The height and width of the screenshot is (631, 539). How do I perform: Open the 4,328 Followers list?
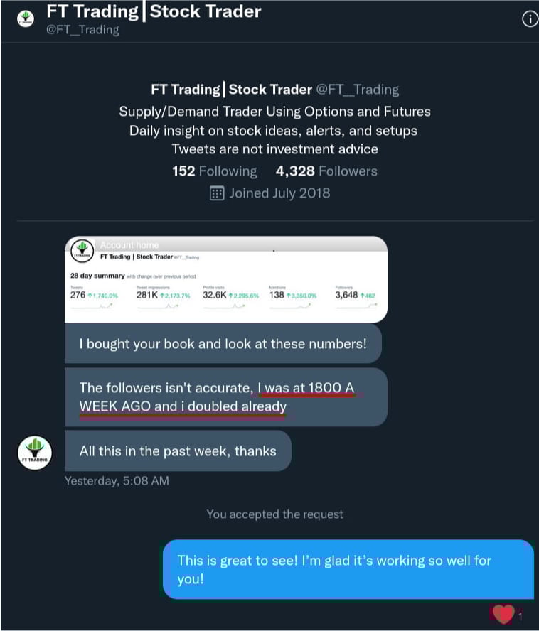coord(326,171)
